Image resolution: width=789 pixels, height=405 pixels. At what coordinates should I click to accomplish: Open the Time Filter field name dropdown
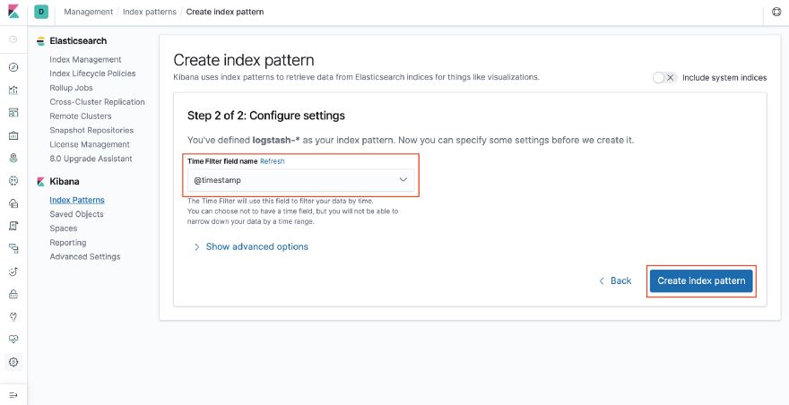tap(301, 180)
